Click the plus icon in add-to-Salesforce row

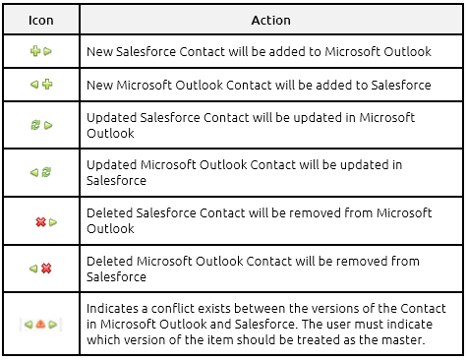pyautogui.click(x=47, y=85)
